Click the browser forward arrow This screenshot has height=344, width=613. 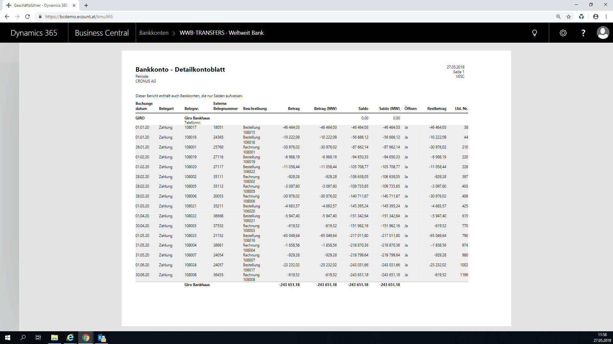point(17,17)
